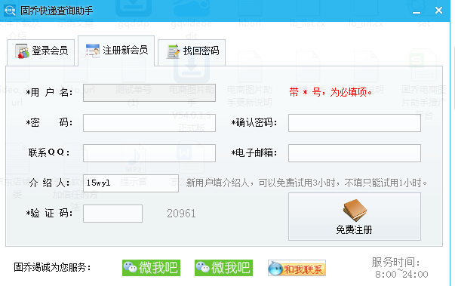The image size is (455, 286).
Task: Close the 固乔快递查询助手 window
Action: 438,11
